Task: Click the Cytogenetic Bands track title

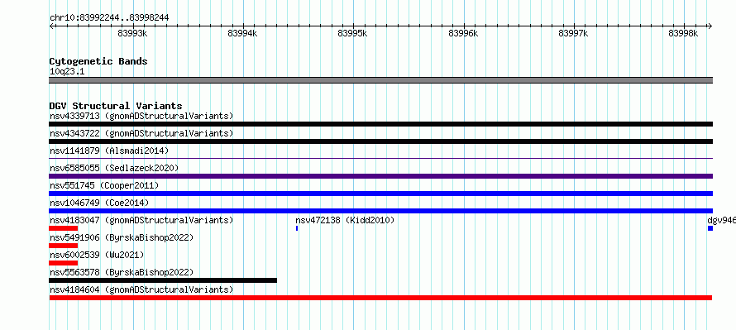Action: [98, 61]
